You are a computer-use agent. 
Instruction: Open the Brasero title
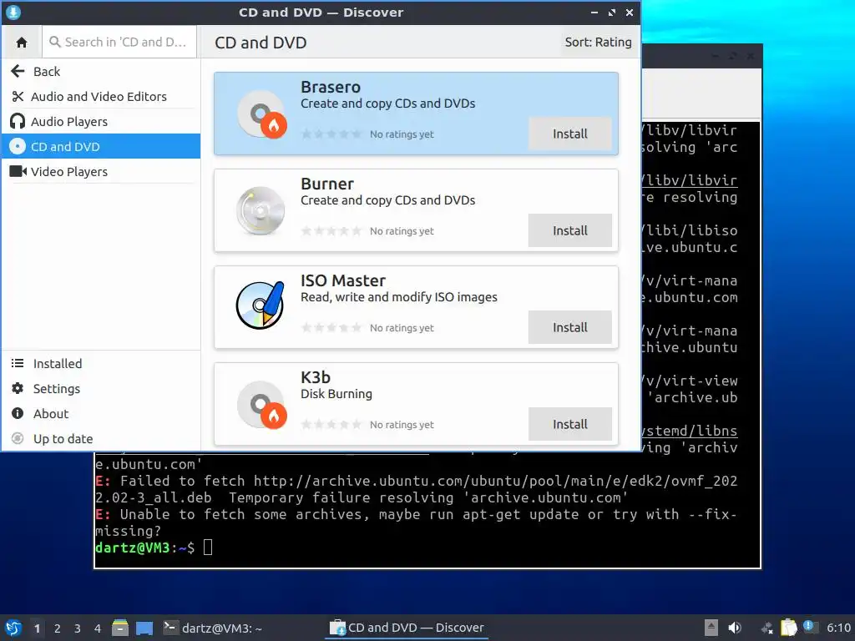[x=331, y=87]
